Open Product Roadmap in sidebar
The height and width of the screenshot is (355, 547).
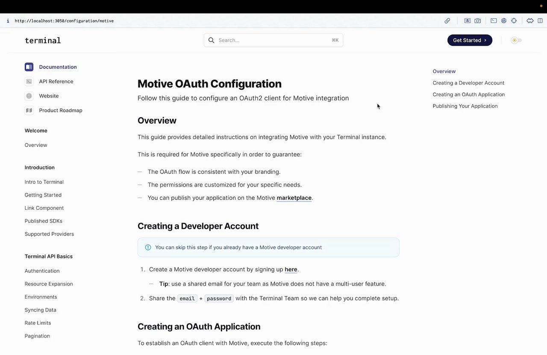pos(61,110)
